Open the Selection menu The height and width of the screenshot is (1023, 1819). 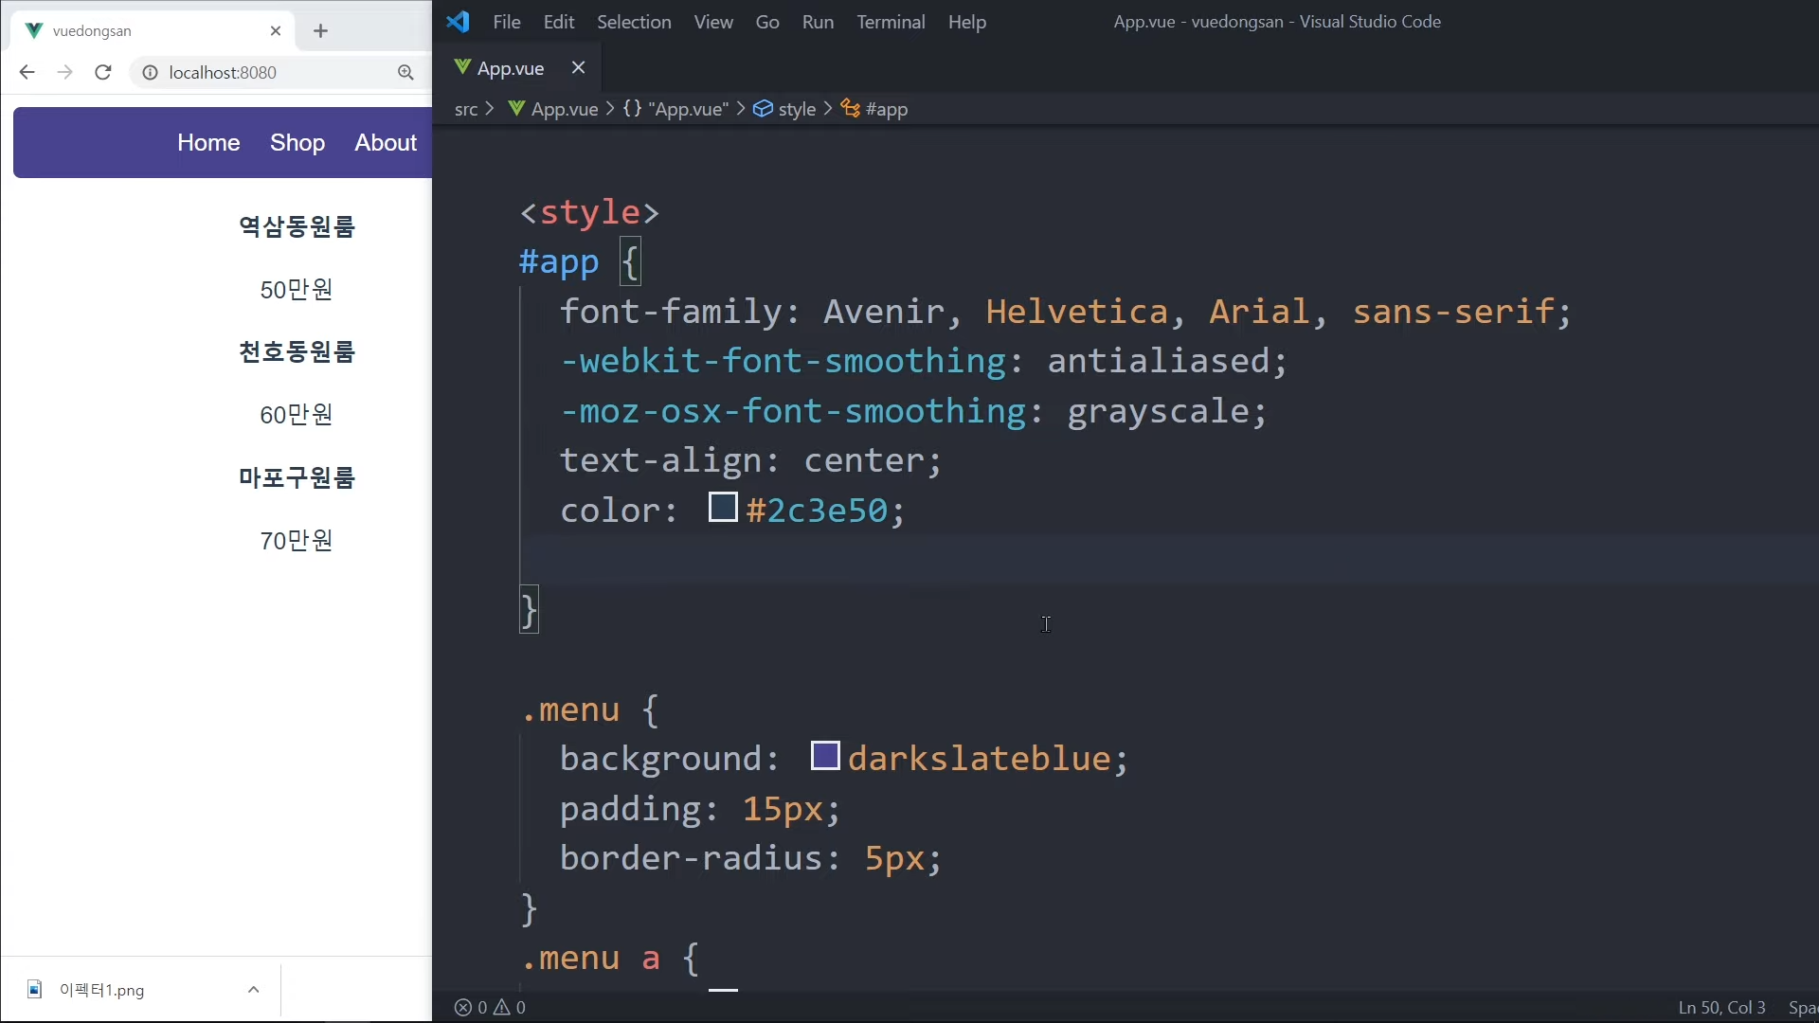tap(634, 21)
